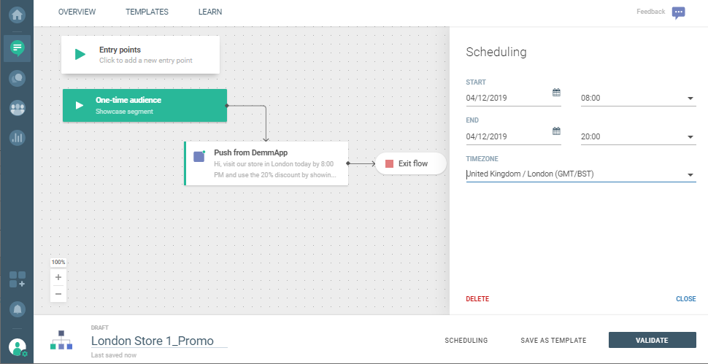This screenshot has width=708, height=364.
Task: Open user profile settings icon
Action: (x=18, y=347)
